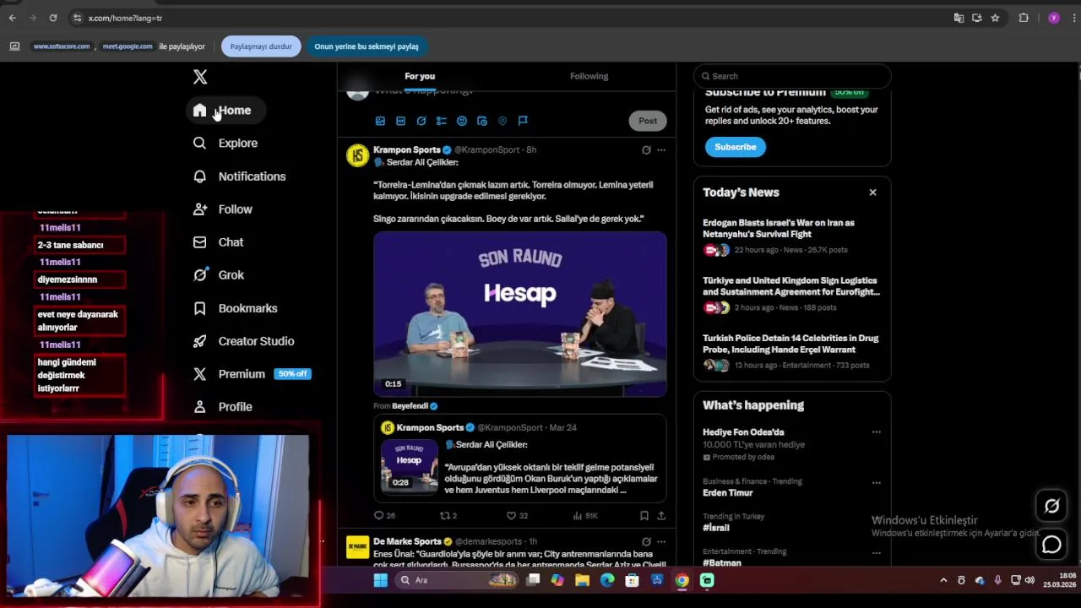Open the emoji picker in composer
This screenshot has width=1081, height=608.
click(461, 121)
